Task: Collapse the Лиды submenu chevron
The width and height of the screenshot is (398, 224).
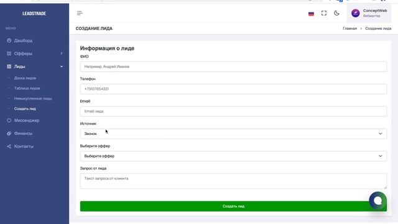Action: pos(62,67)
